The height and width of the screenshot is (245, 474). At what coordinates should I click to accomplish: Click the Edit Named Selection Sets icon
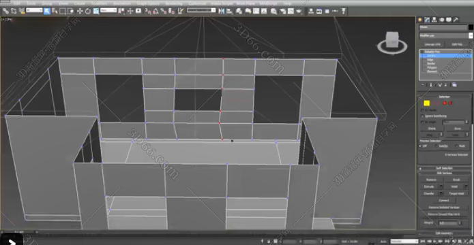tap(181, 11)
